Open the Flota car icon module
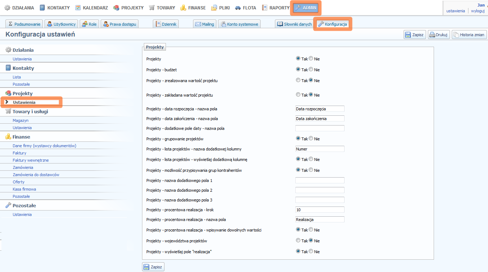The image size is (488, 272). click(x=238, y=8)
